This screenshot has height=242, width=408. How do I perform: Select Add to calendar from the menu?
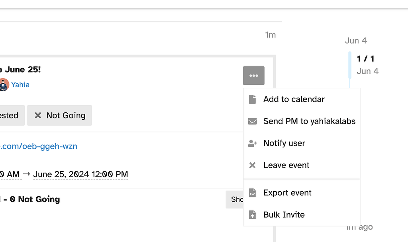click(x=294, y=99)
